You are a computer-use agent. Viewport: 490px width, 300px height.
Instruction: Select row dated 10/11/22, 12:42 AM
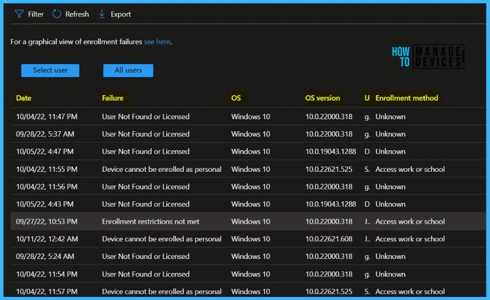(248, 239)
